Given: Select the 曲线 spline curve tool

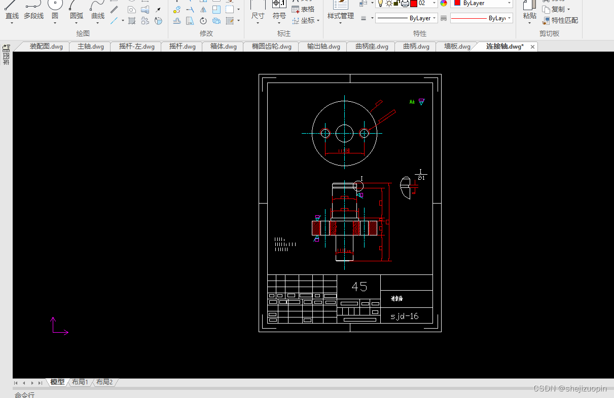Looking at the screenshot, I should [x=98, y=10].
